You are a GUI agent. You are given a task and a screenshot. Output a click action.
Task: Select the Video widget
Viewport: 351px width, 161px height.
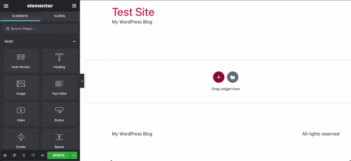tap(21, 114)
